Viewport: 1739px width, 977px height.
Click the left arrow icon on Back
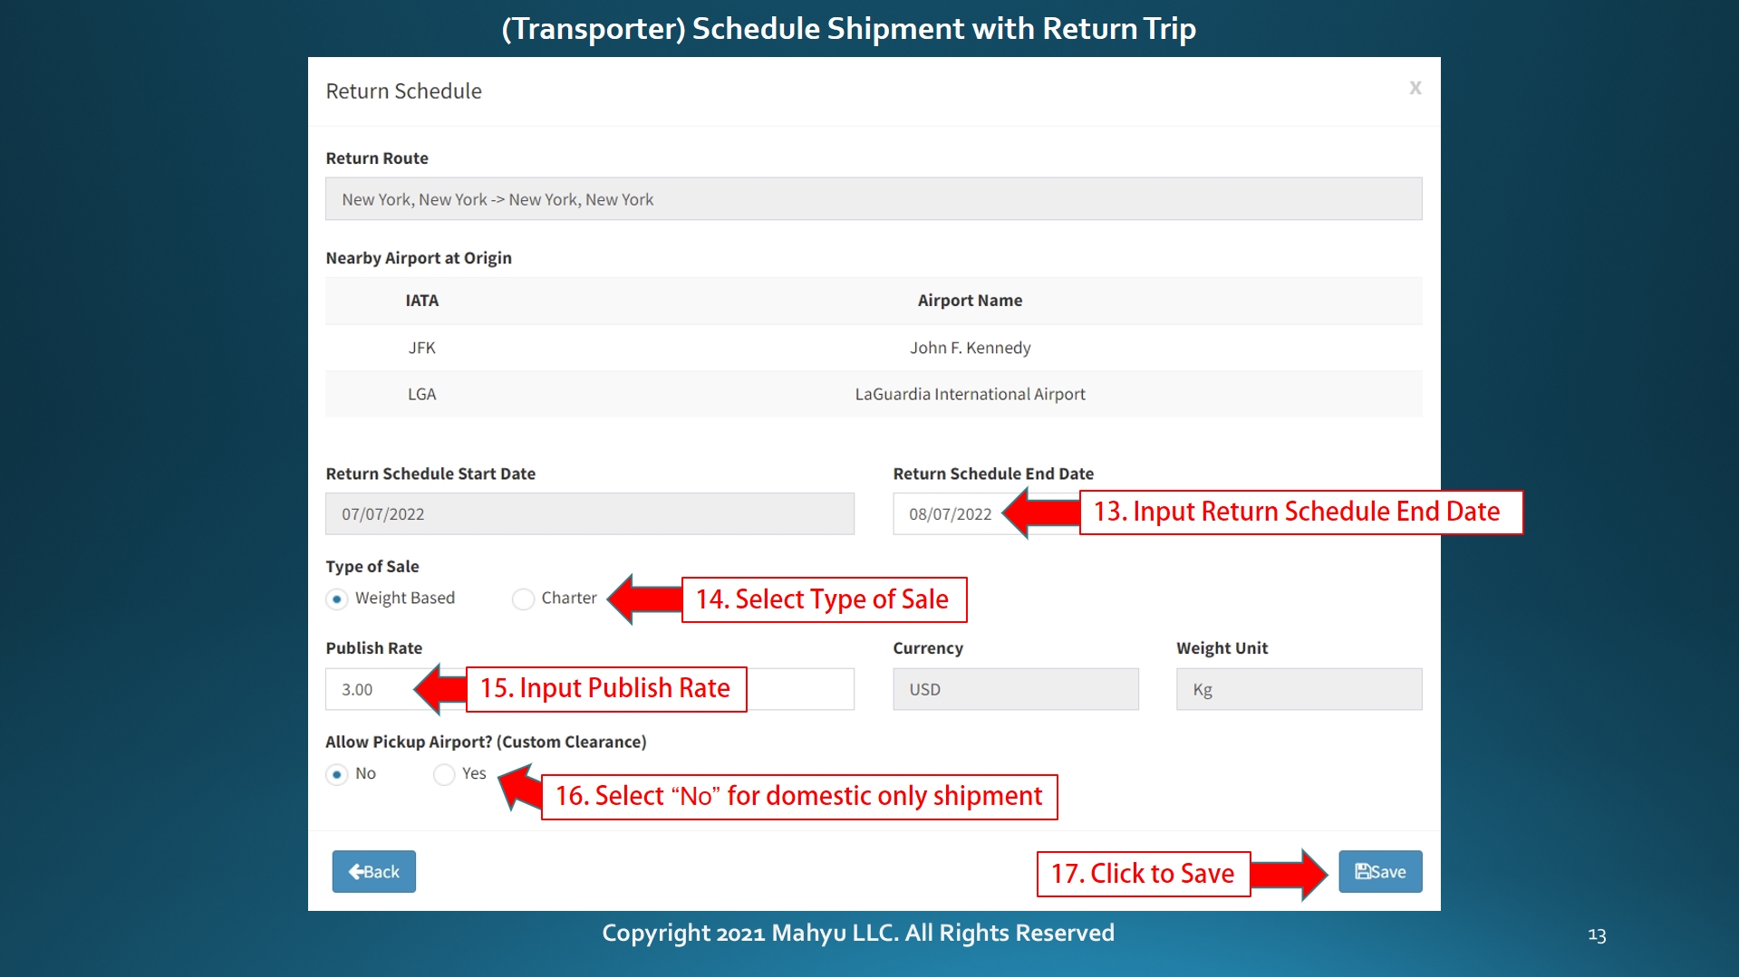point(356,872)
